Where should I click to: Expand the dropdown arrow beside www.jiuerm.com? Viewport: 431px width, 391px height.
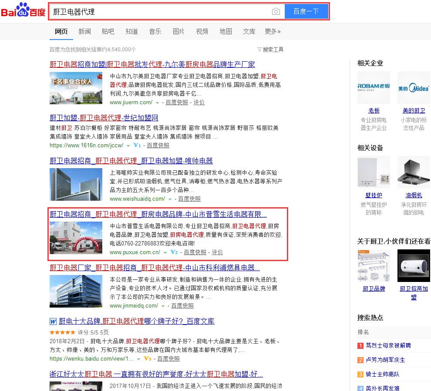[x=158, y=103]
